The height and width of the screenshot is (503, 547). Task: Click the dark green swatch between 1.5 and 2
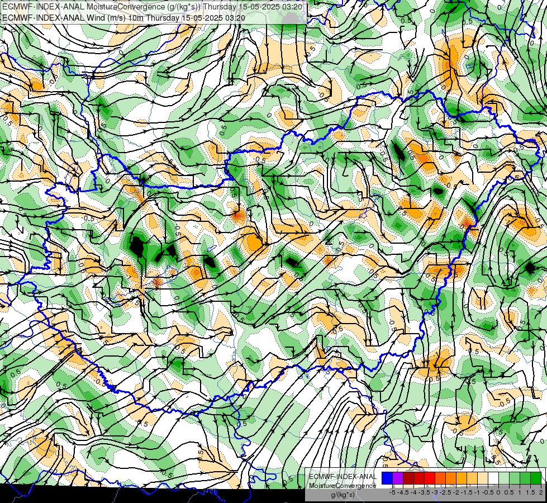point(536,478)
